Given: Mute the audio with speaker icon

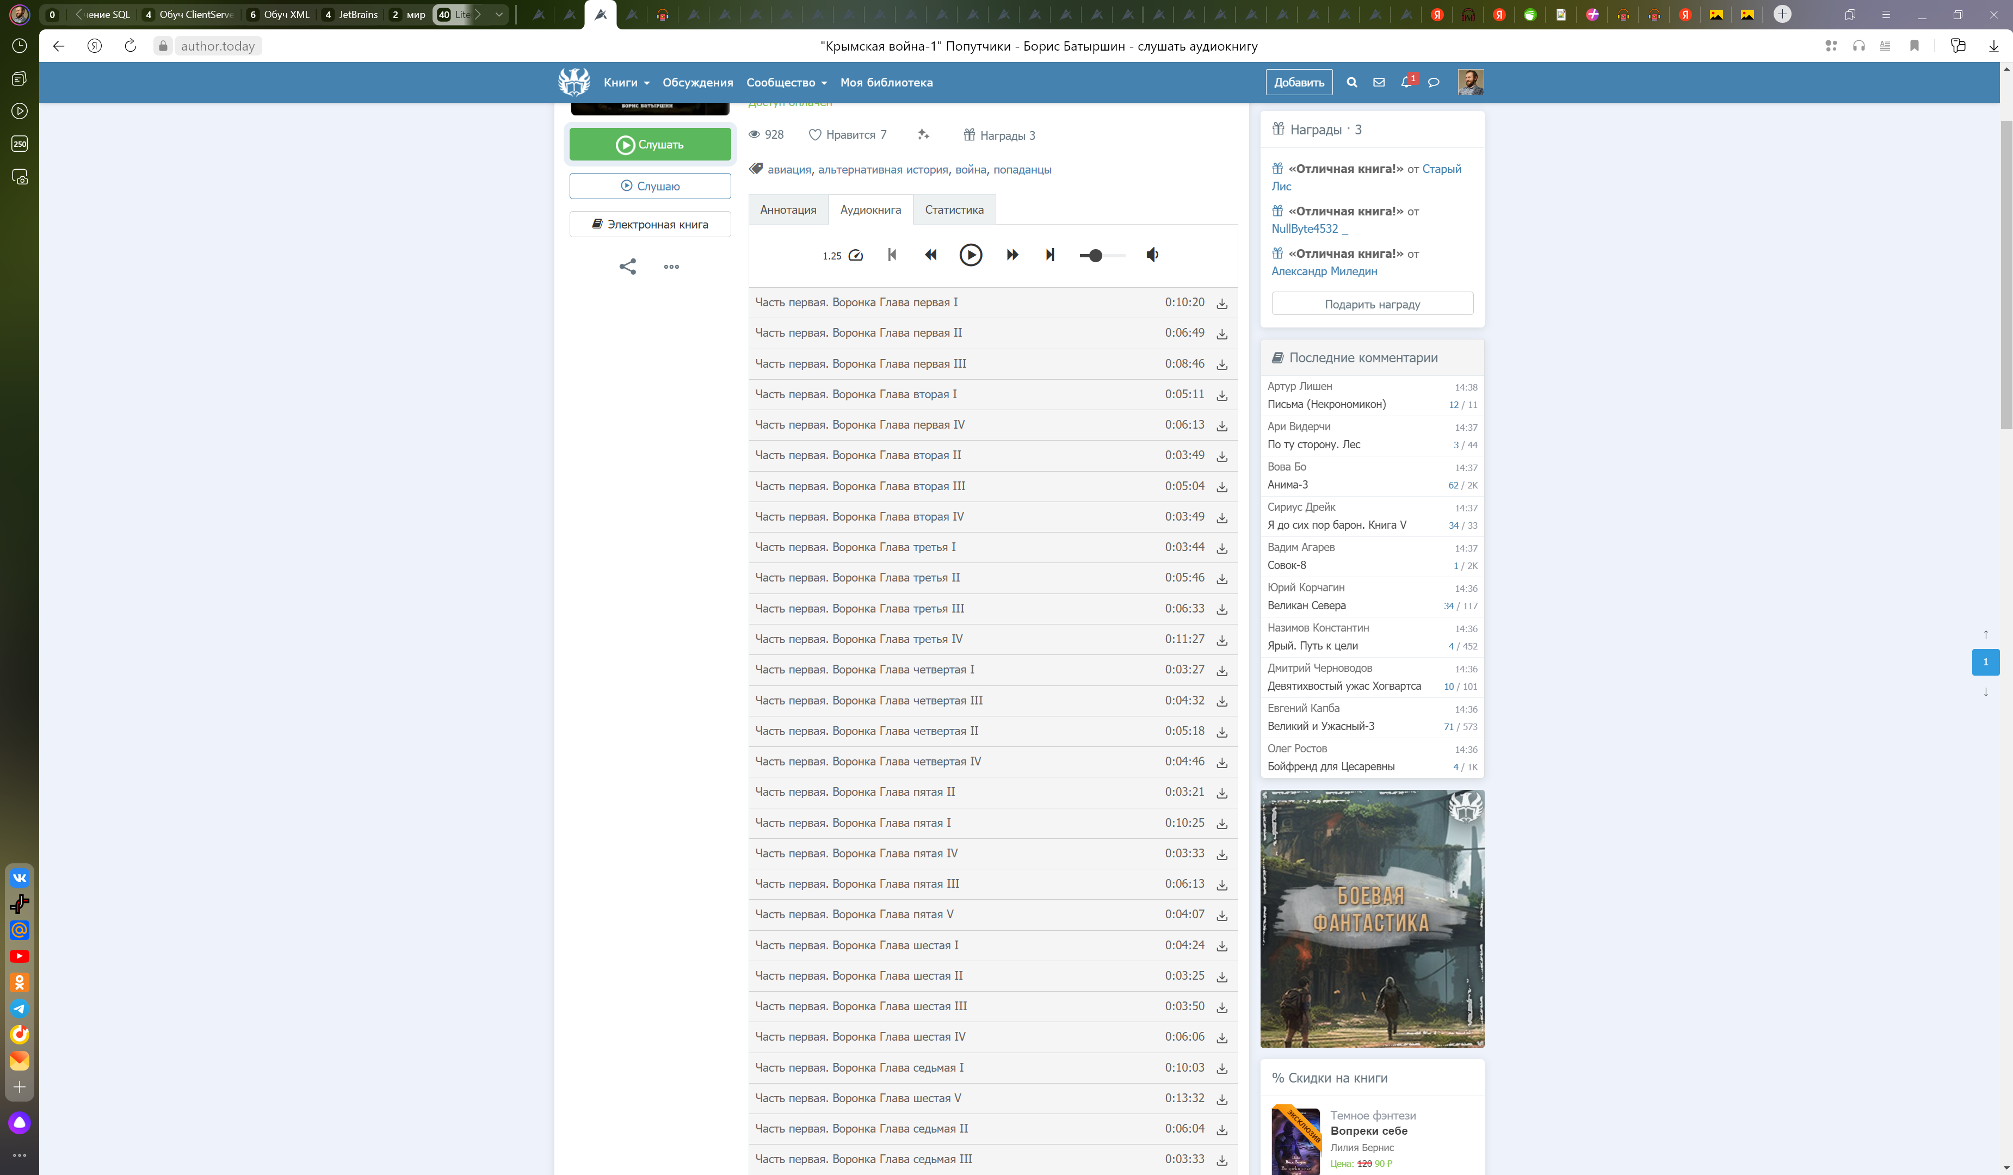Looking at the screenshot, I should coord(1152,255).
